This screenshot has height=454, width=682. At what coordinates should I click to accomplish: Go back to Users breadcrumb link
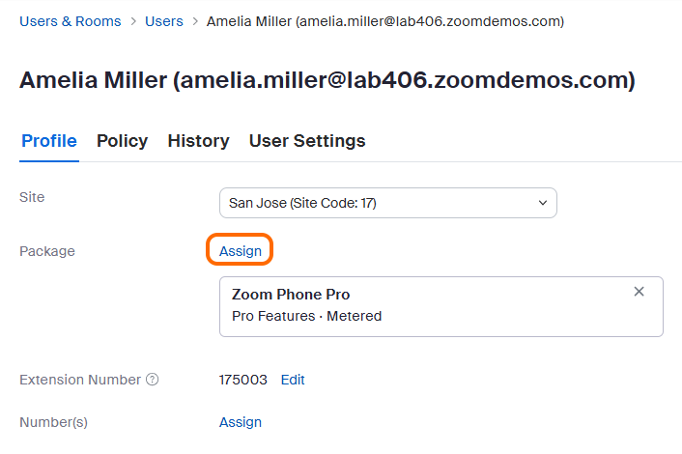pyautogui.click(x=164, y=20)
